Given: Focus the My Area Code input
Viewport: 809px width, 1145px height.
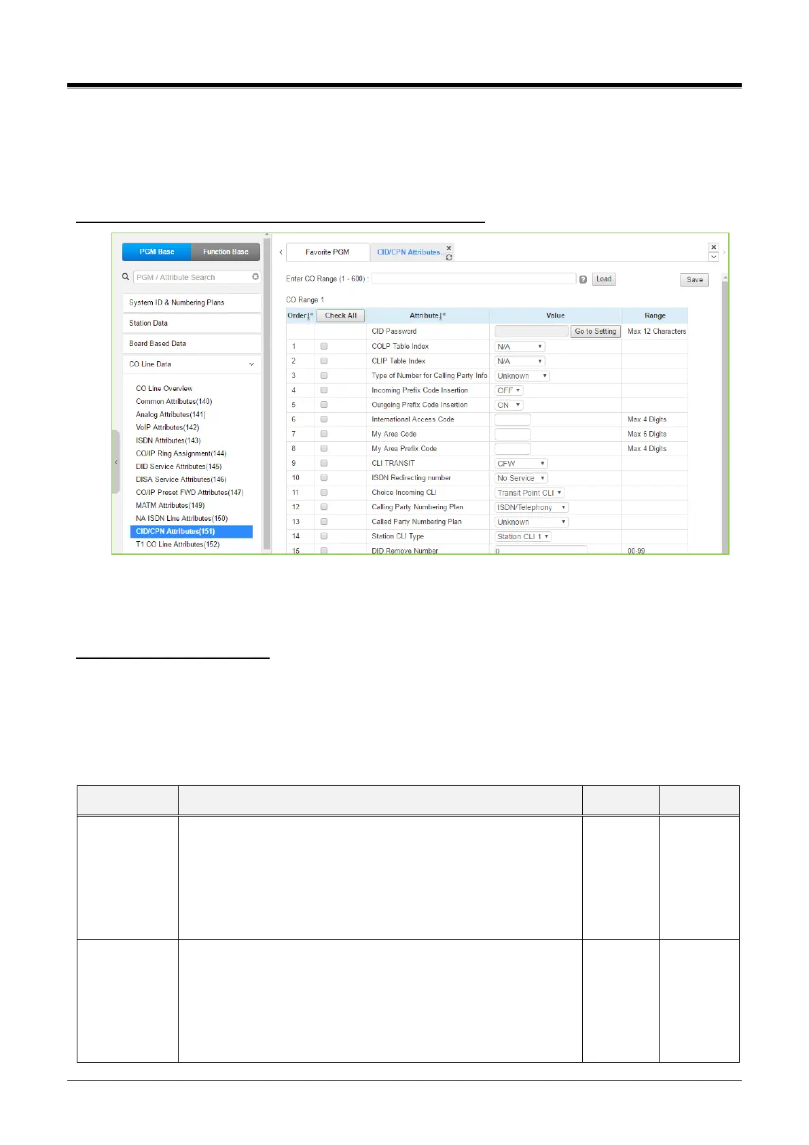Looking at the screenshot, I should (513, 434).
